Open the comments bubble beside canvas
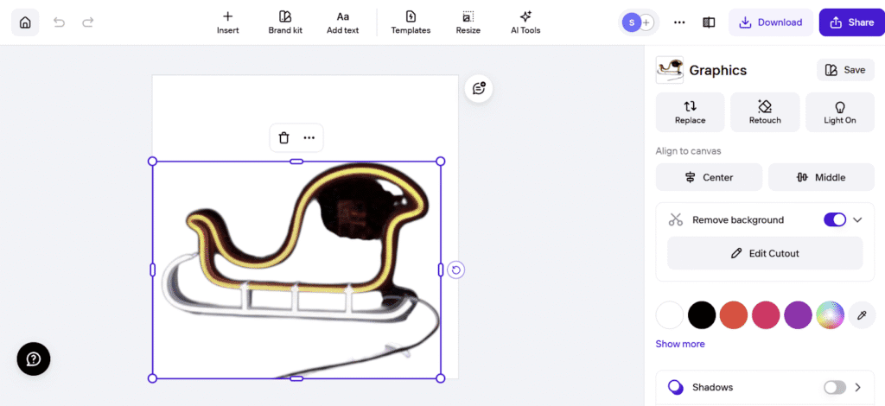885x406 pixels. click(479, 88)
